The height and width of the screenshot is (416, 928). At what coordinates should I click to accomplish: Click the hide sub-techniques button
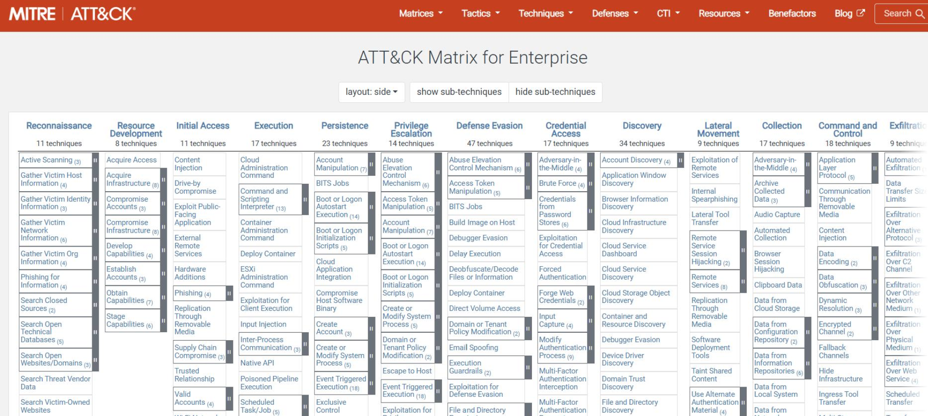[555, 92]
